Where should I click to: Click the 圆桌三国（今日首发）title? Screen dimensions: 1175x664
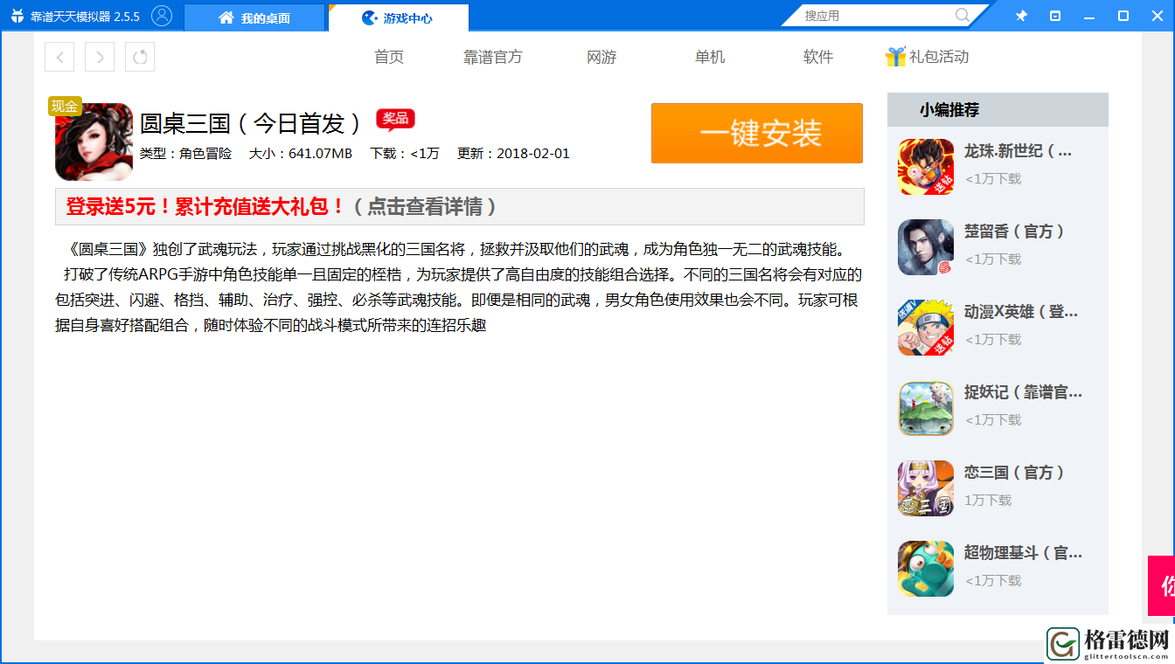click(x=251, y=123)
